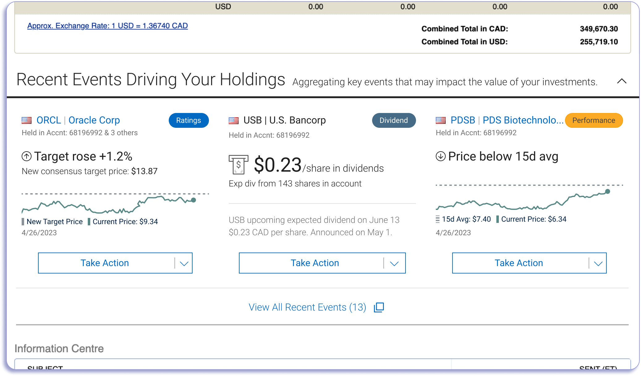Click the blue Ratings tag
This screenshot has width=641, height=376.
(189, 120)
